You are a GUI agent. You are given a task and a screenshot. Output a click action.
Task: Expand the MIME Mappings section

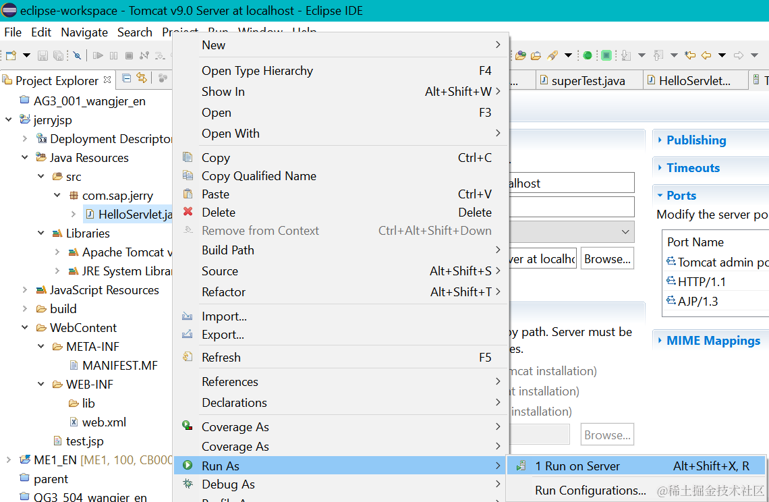click(660, 341)
